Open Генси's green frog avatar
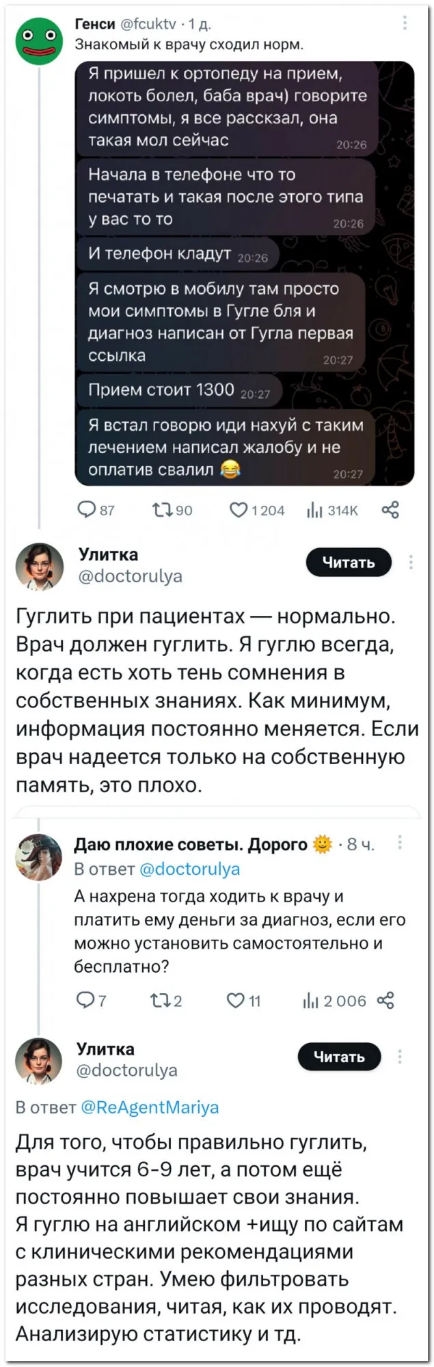This screenshot has height=1367, width=434. click(39, 42)
